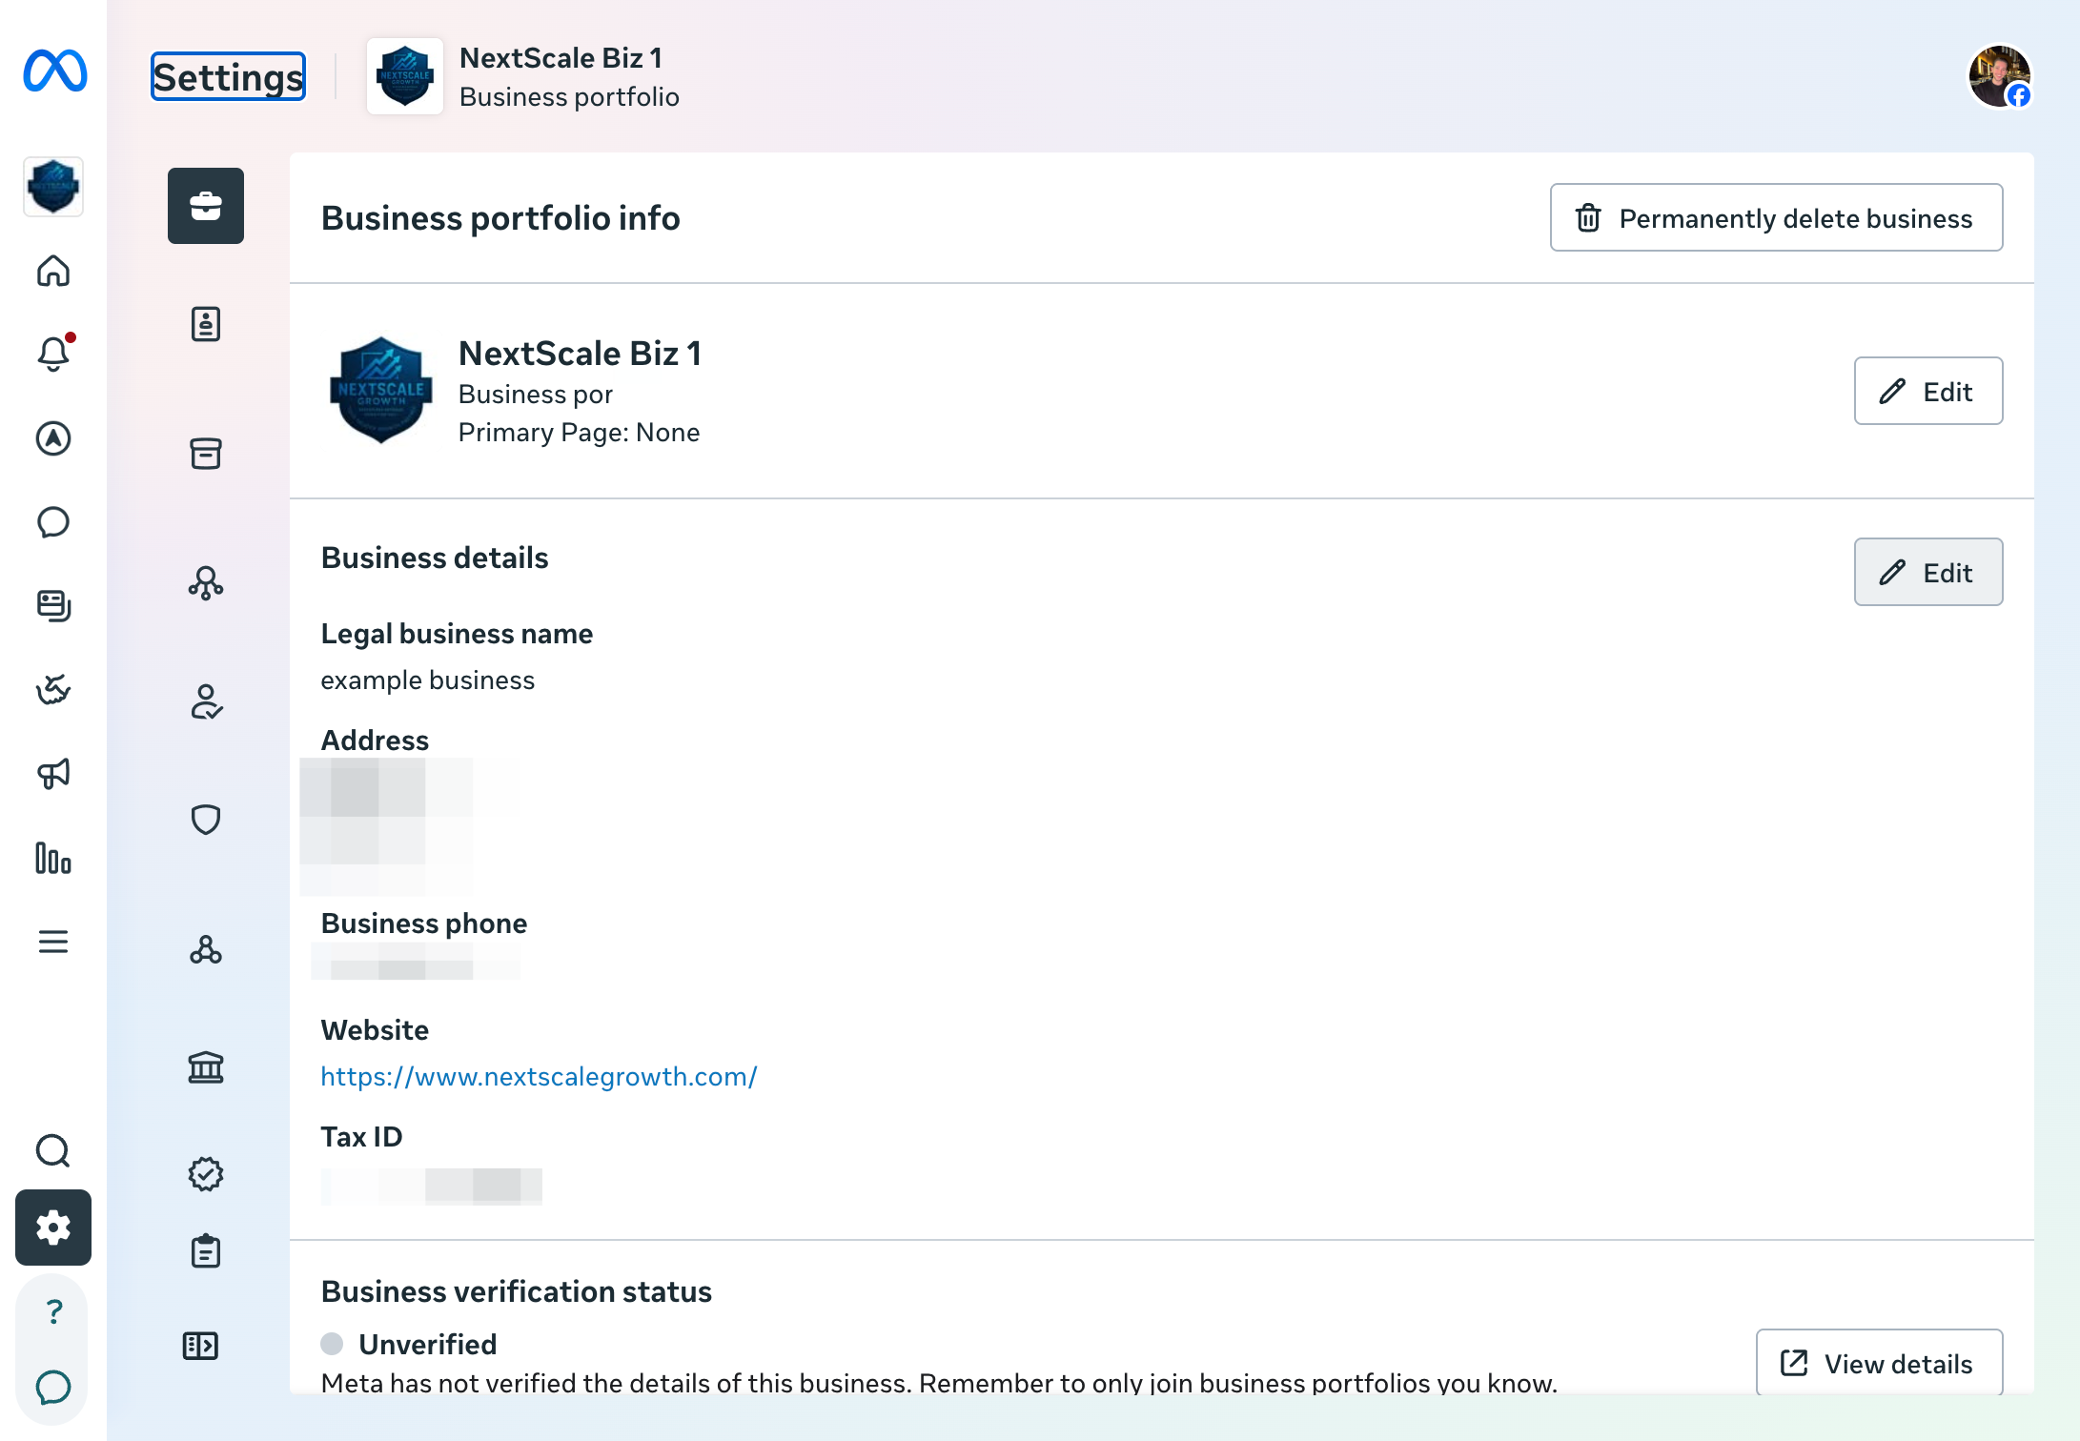This screenshot has height=1441, width=2080.
Task: Select the NextScale logo thumbnail in left sidebar
Action: coord(53,187)
